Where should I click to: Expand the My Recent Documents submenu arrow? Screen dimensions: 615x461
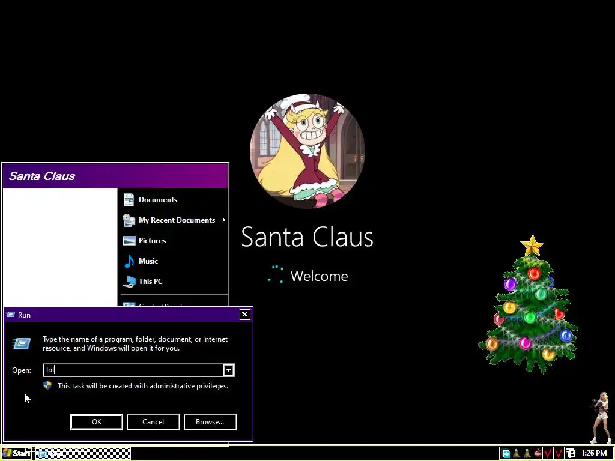coord(223,220)
